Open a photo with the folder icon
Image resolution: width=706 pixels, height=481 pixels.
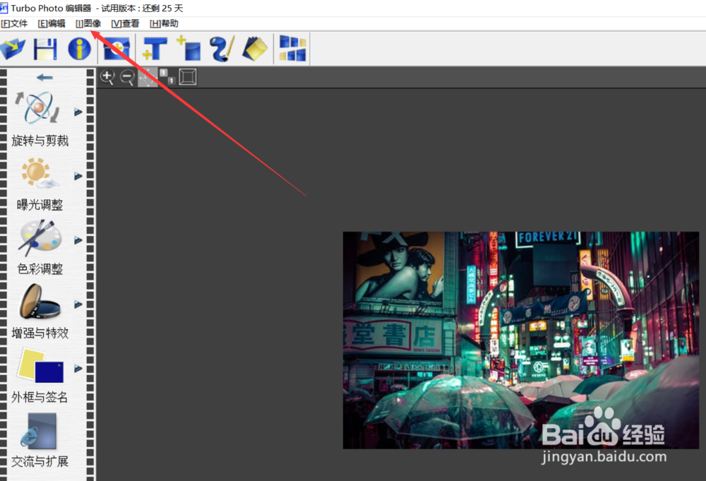pyautogui.click(x=13, y=49)
